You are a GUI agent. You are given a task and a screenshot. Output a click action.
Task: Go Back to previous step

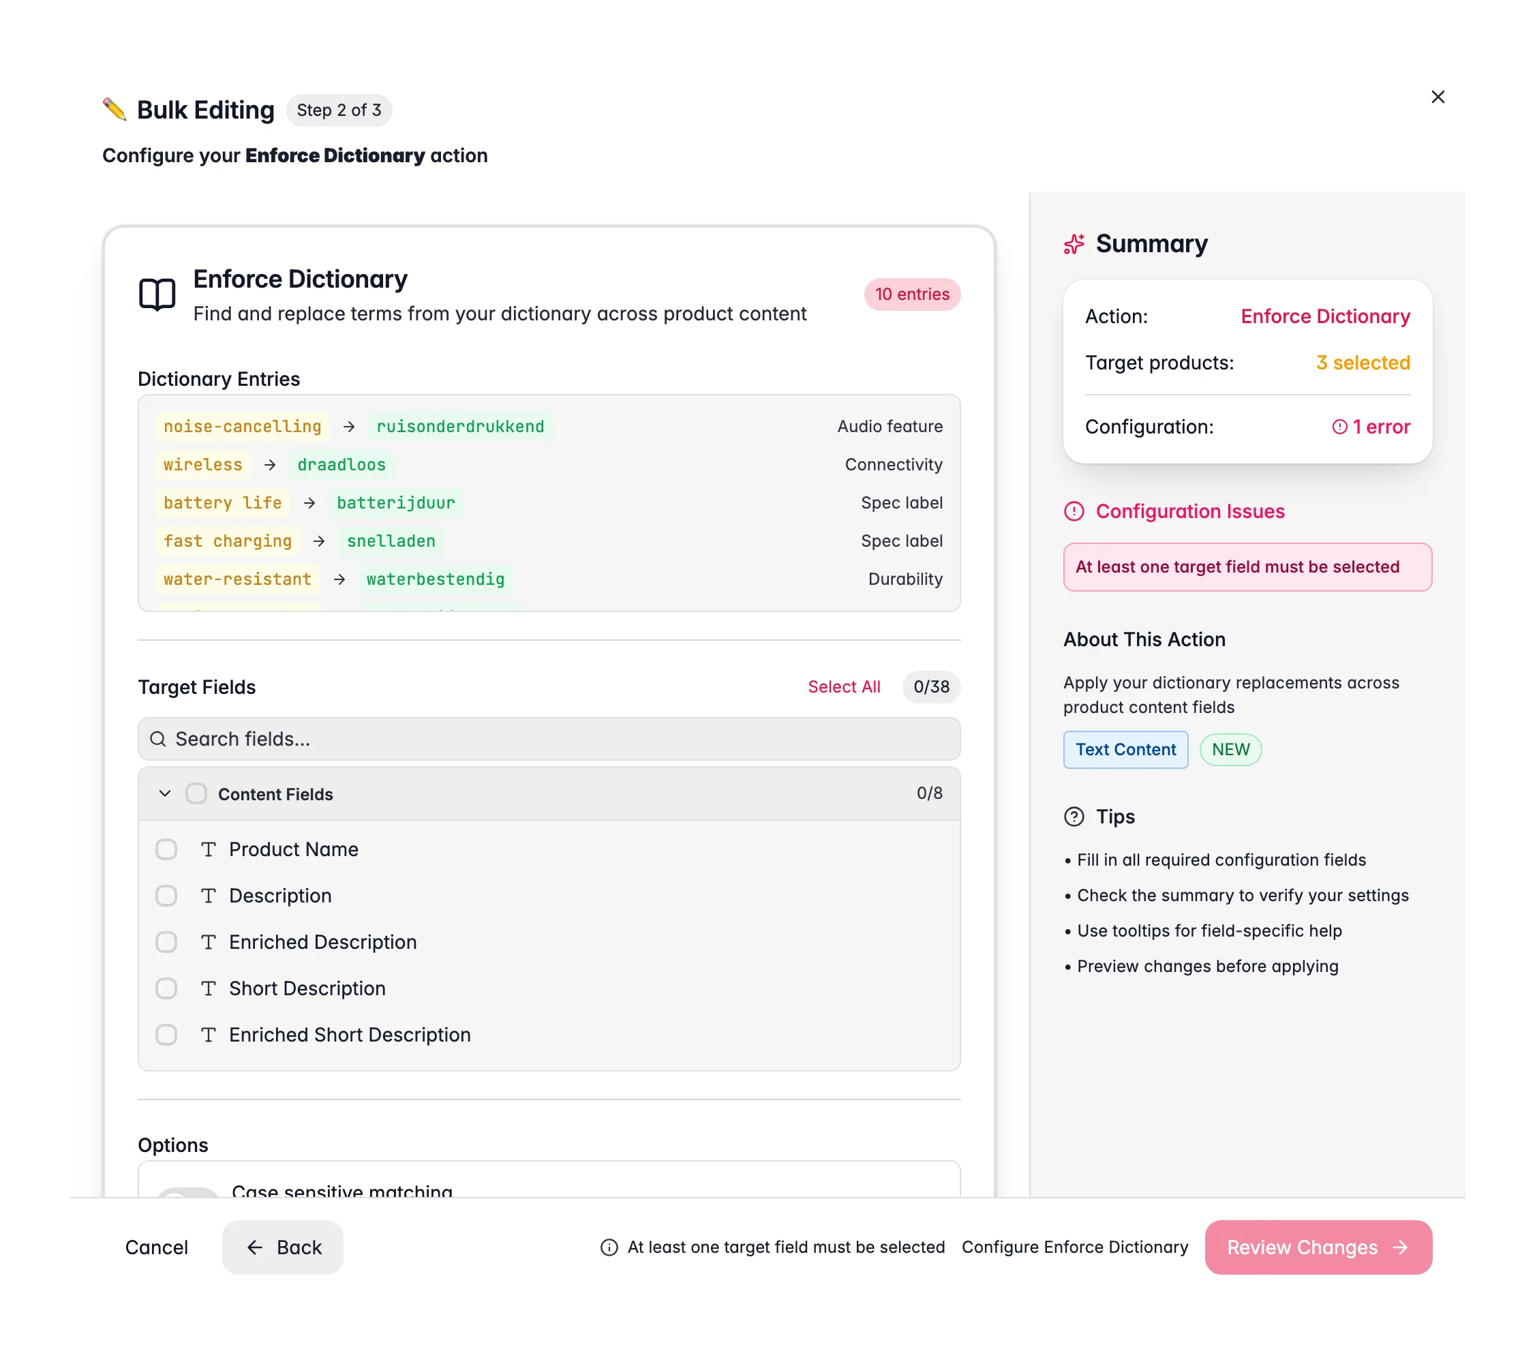click(x=283, y=1247)
